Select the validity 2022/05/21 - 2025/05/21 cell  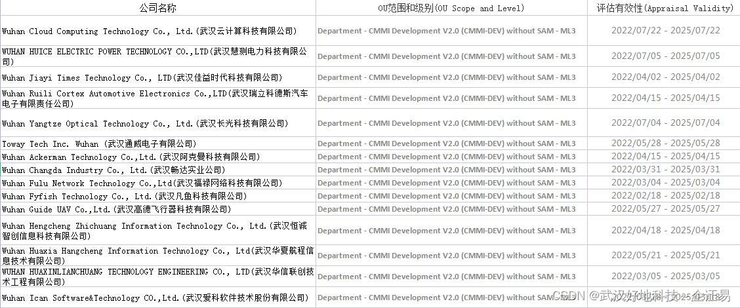click(x=664, y=255)
